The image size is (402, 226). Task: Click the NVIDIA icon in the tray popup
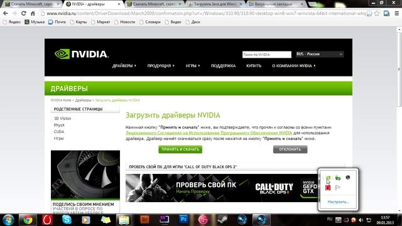pos(328,178)
